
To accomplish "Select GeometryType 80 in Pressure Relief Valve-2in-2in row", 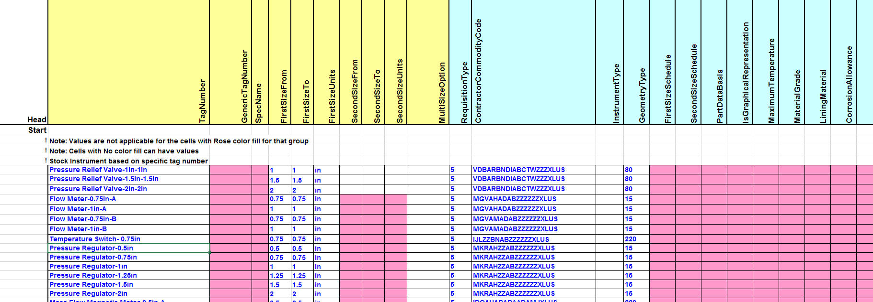I will (x=636, y=189).
